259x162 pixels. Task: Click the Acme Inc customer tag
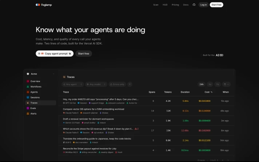132,103
